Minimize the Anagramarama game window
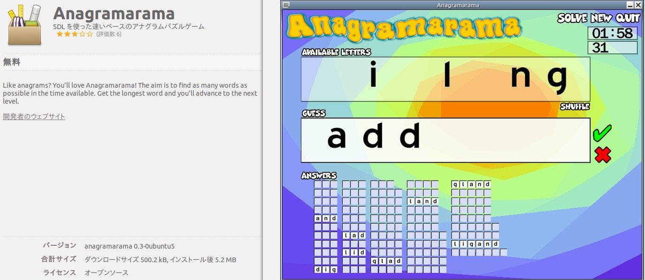645x280 pixels. pos(630,5)
